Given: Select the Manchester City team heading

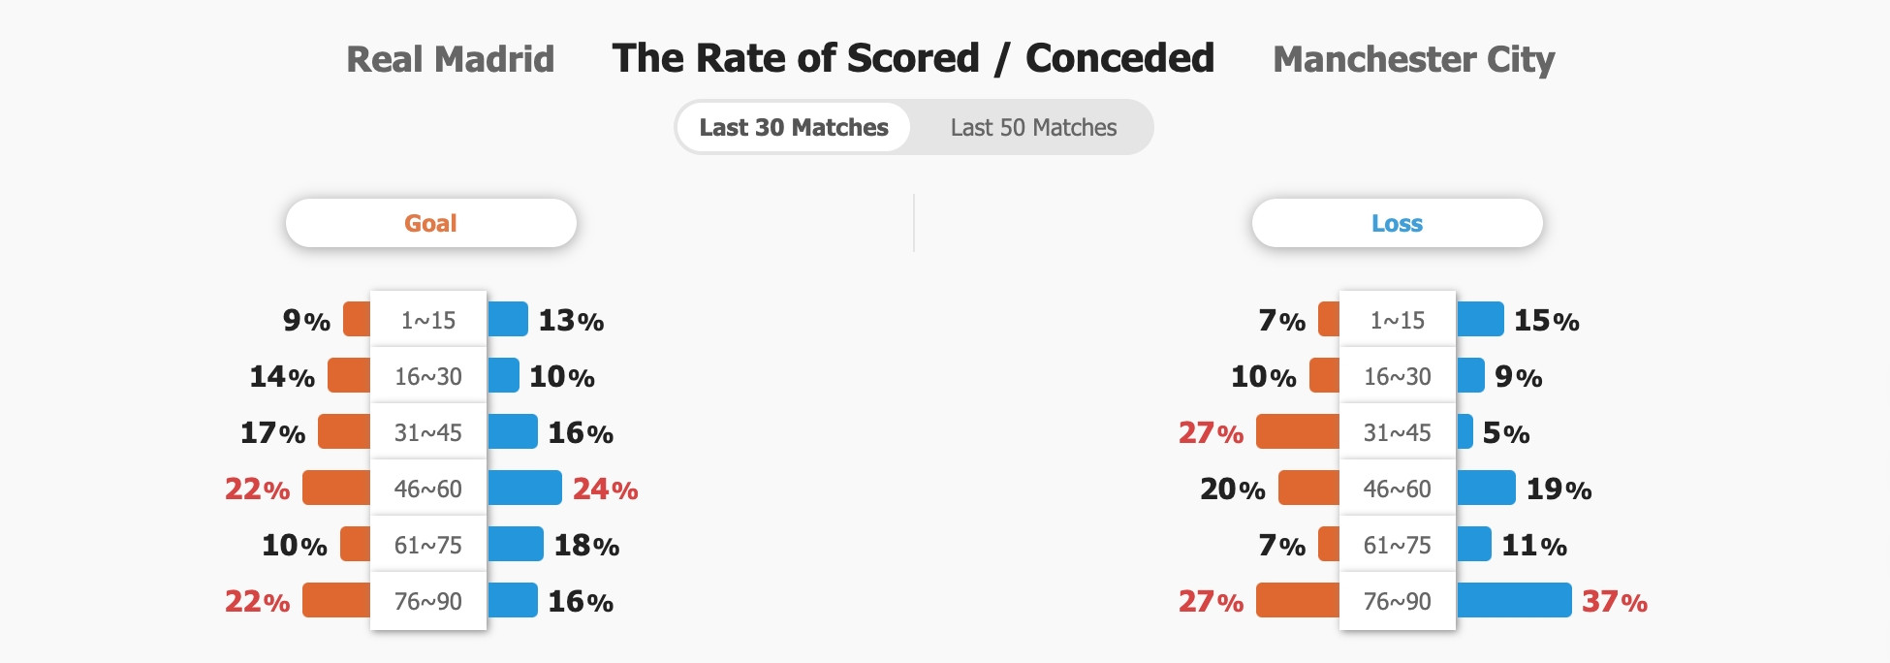Looking at the screenshot, I should coord(1413,59).
